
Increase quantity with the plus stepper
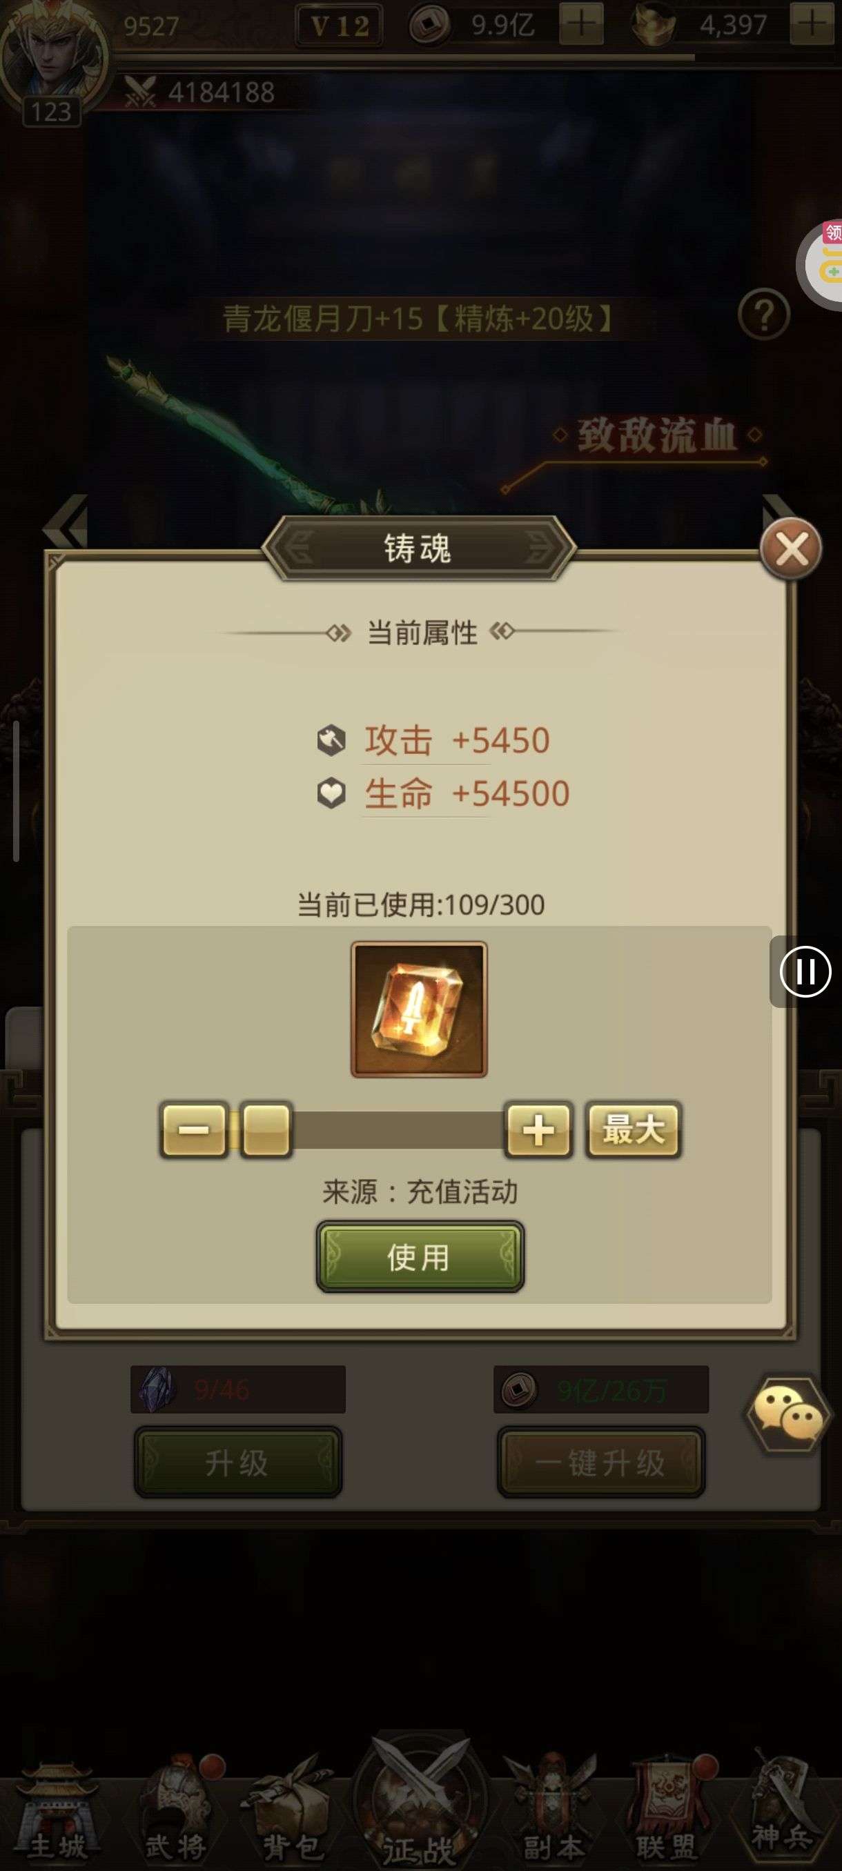tap(538, 1130)
